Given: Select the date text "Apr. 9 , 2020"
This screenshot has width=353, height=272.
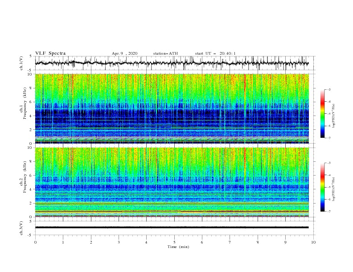Looking at the screenshot, I should [x=124, y=53].
